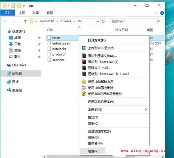Click the forward navigation arrow
The height and width of the screenshot is (158, 174).
13,21
